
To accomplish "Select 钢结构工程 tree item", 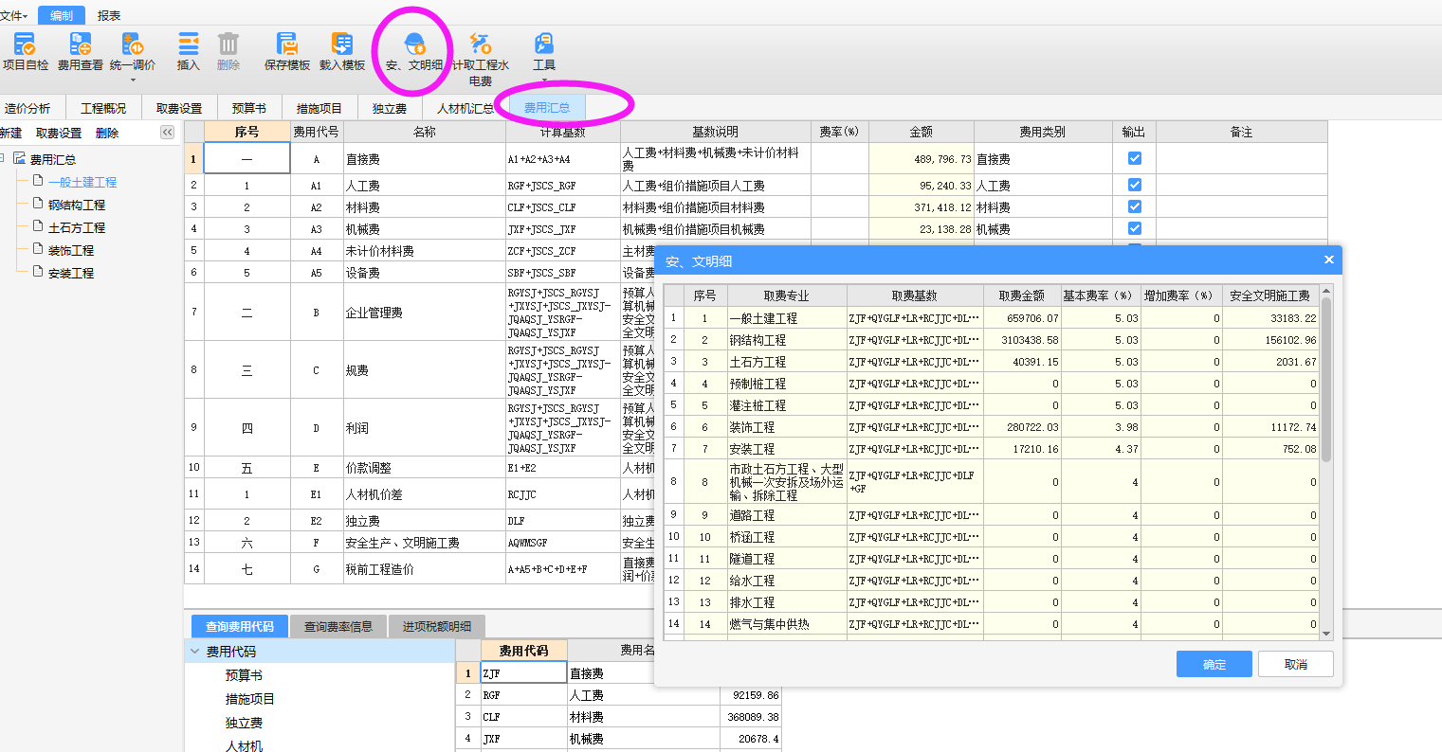I will coord(77,205).
